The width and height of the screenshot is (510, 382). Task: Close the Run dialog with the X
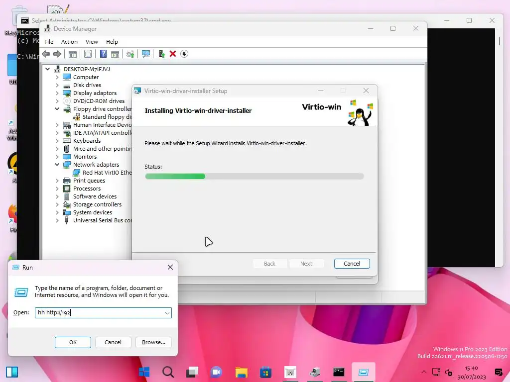[x=170, y=267]
